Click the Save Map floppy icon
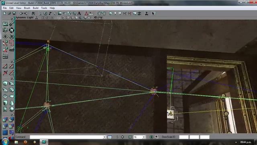This screenshot has width=257, height=145. 14,13
